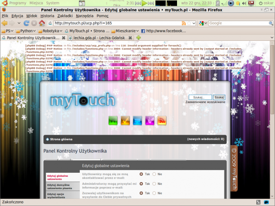Click the orange checkmark icon on myTouch

click(x=125, y=120)
